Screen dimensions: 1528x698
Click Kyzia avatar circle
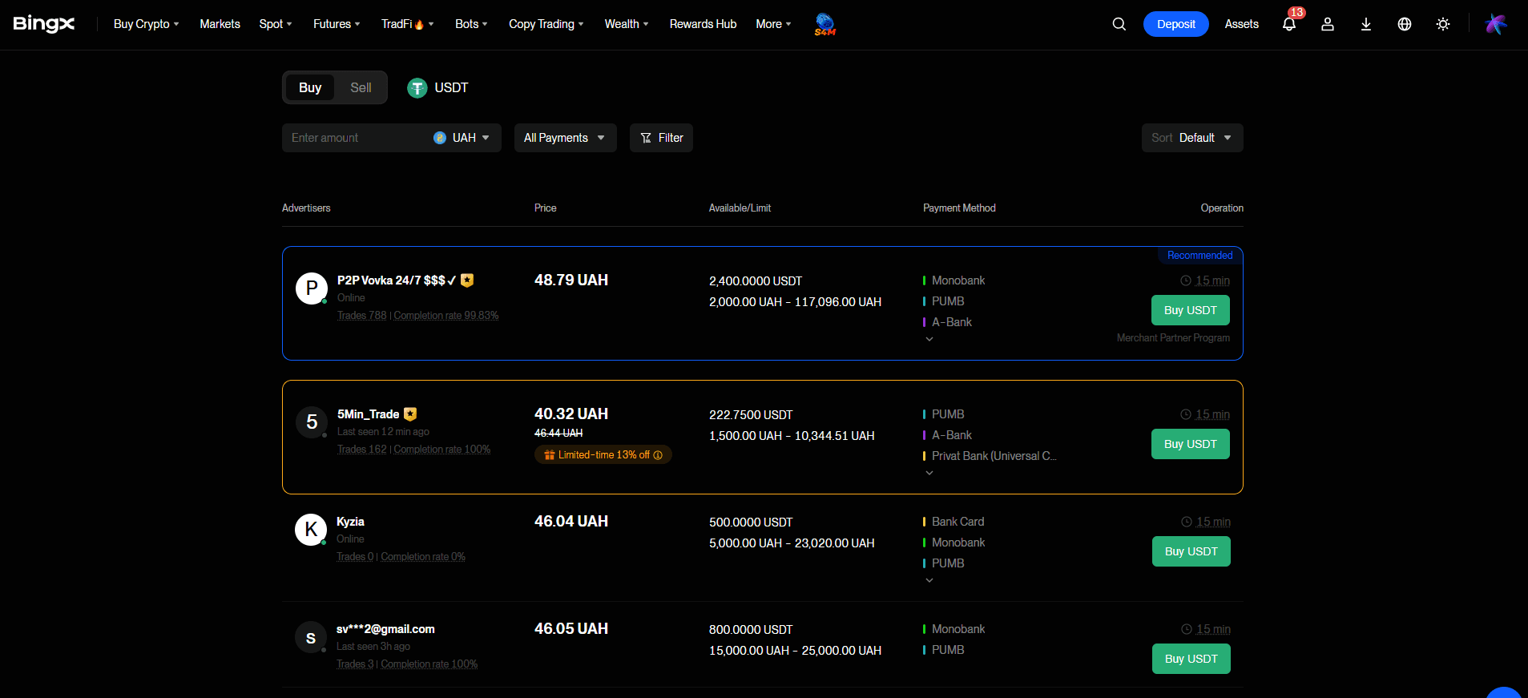click(311, 530)
